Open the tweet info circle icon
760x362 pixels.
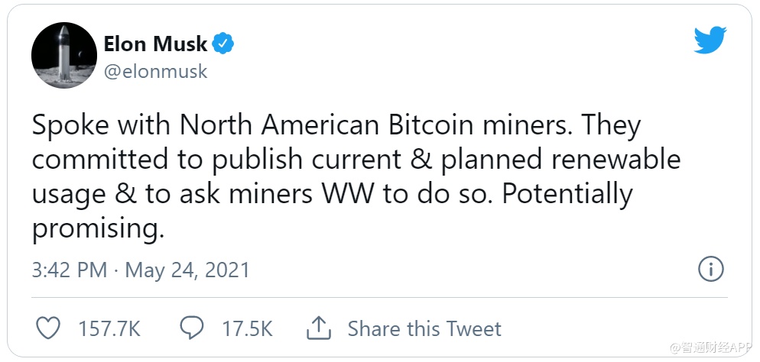pyautogui.click(x=711, y=270)
